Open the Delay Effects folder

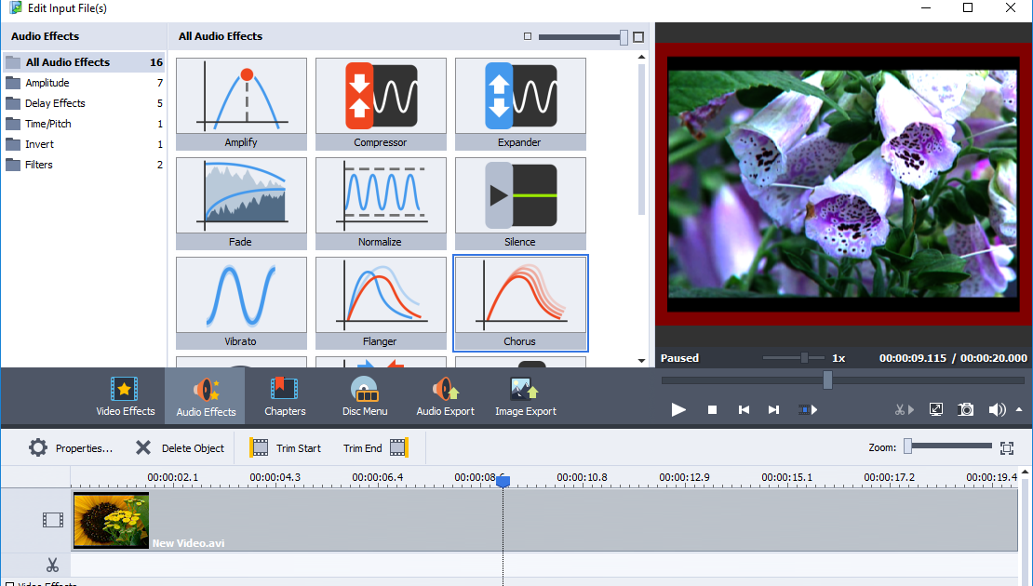84,103
